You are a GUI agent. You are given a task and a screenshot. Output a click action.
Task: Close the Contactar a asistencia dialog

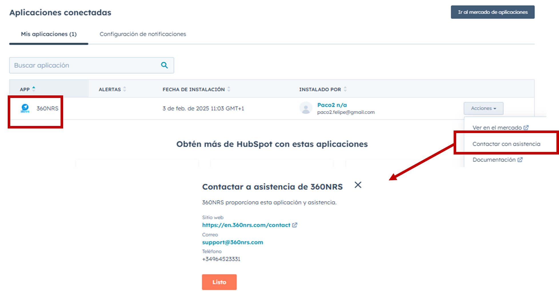tap(358, 185)
